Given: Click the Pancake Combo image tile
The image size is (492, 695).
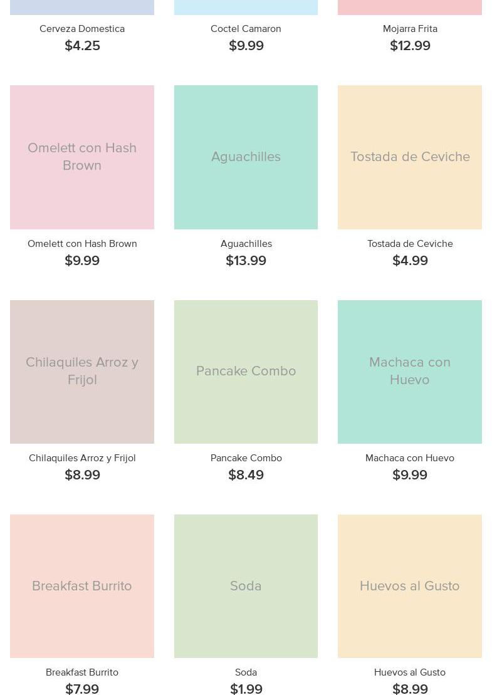Looking at the screenshot, I should tap(246, 372).
